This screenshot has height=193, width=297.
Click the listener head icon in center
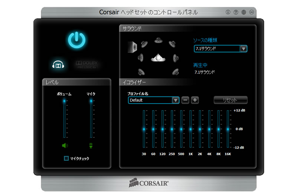(158, 58)
